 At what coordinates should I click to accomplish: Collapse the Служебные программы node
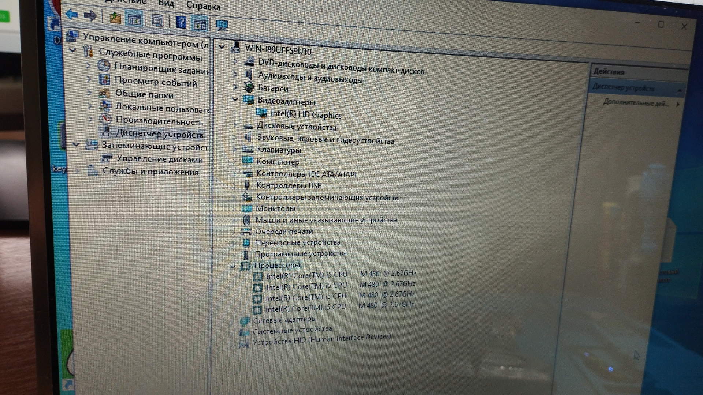tap(72, 50)
